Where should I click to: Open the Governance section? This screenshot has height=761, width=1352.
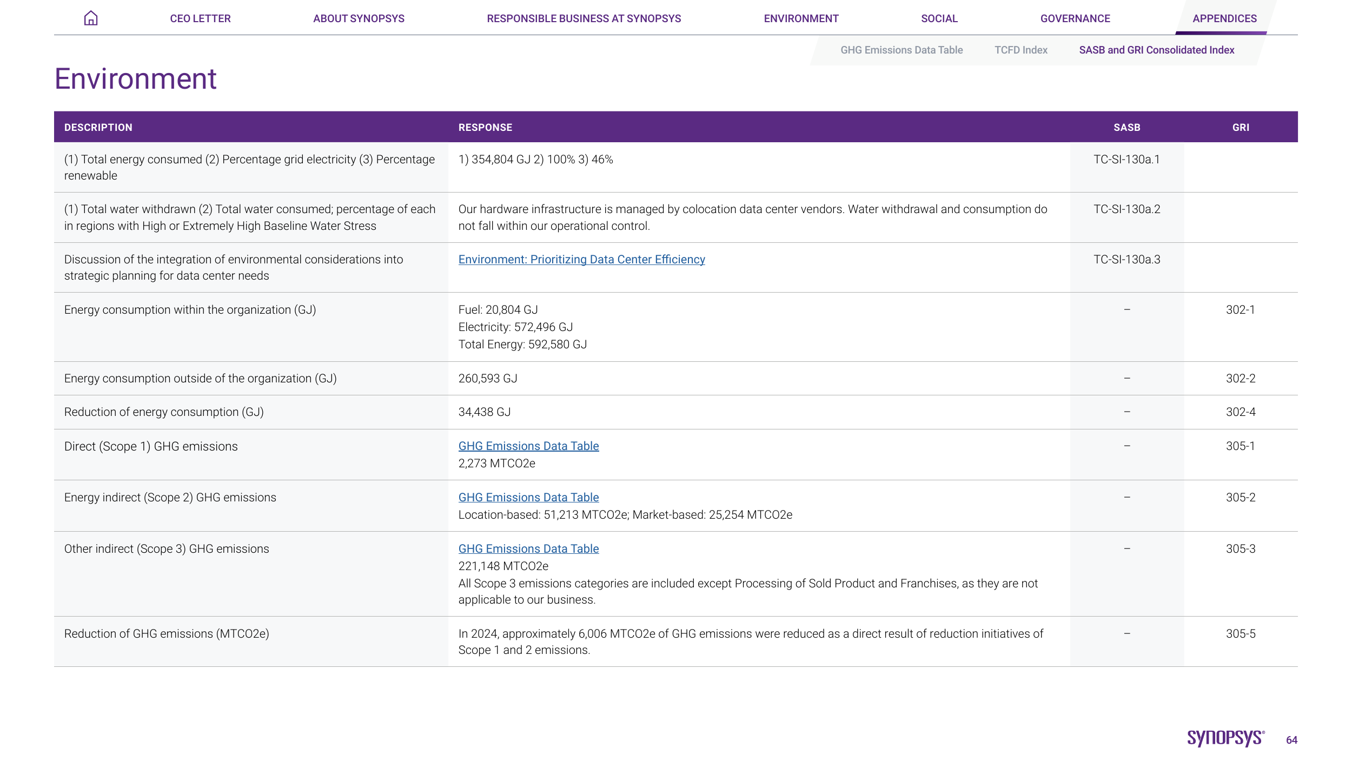(1075, 18)
